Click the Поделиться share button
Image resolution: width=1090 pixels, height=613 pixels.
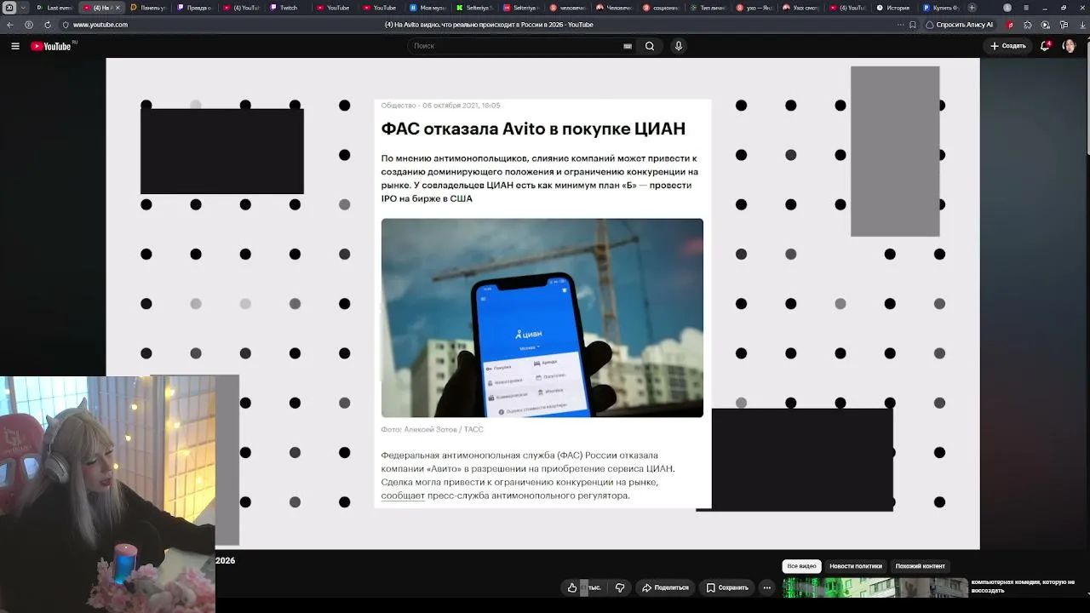pyautogui.click(x=665, y=587)
